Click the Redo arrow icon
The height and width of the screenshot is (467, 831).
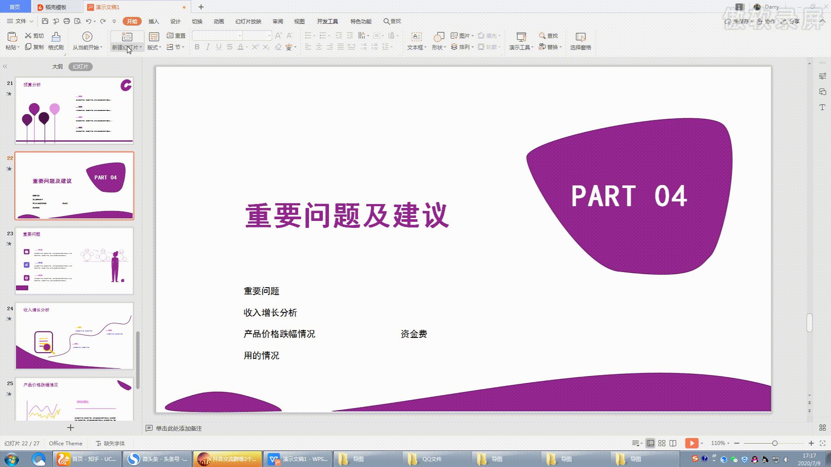coord(103,21)
